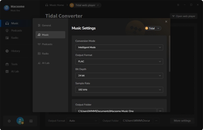Close the settings dialog
The width and height of the screenshot is (203, 130).
tap(166, 21)
